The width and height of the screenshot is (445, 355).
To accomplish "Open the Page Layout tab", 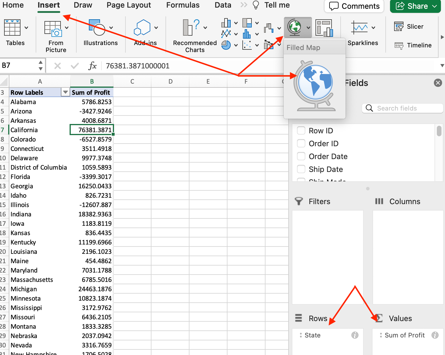I will (129, 5).
